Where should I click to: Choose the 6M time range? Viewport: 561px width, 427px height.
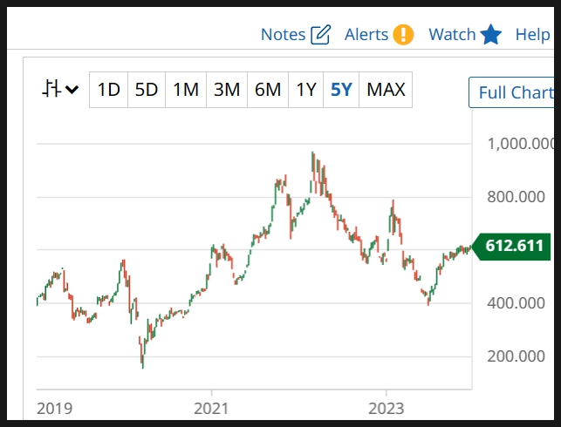pos(268,90)
